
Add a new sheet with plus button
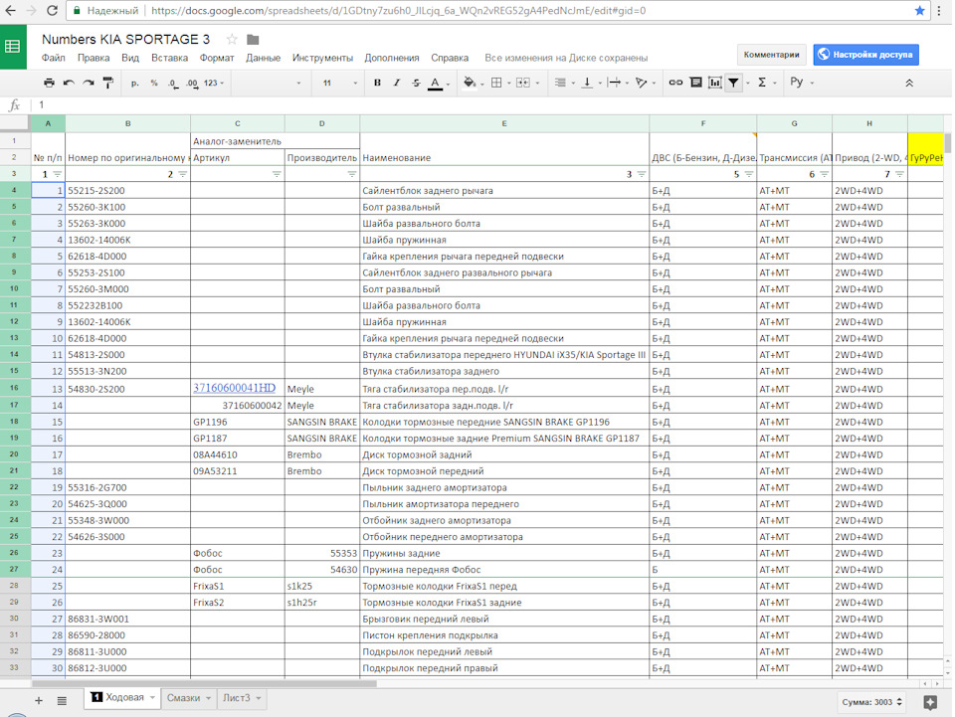pyautogui.click(x=39, y=701)
